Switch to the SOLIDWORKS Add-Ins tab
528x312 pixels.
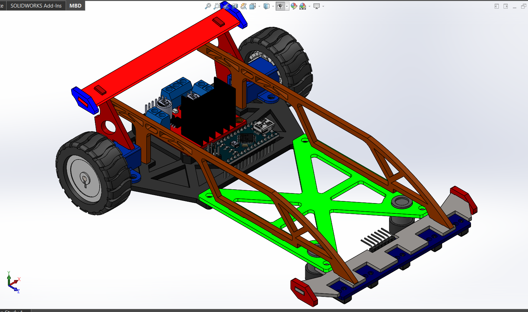pyautogui.click(x=36, y=5)
